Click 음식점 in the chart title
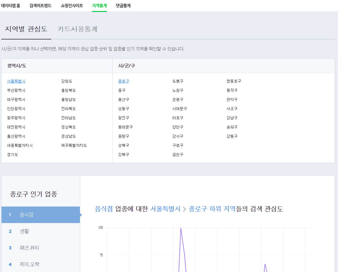This screenshot has height=272, width=338. click(x=104, y=209)
